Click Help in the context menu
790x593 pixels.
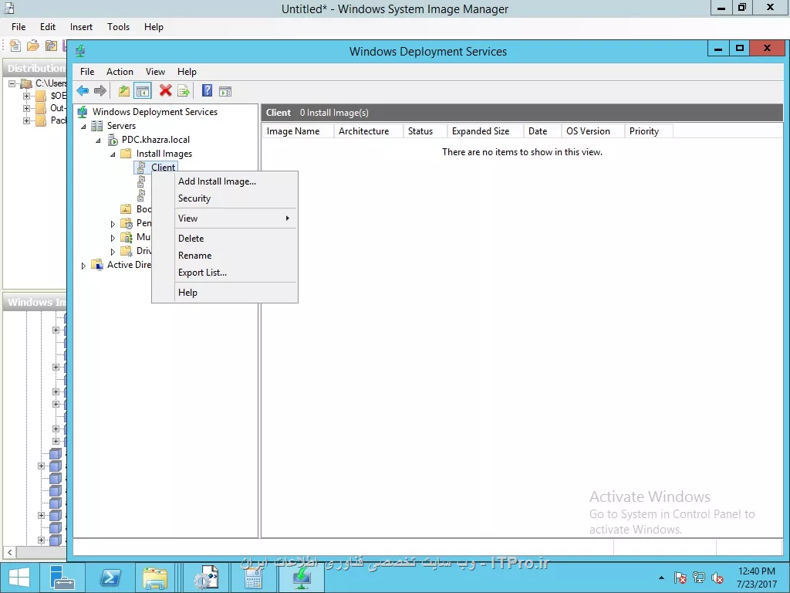[x=225, y=293]
